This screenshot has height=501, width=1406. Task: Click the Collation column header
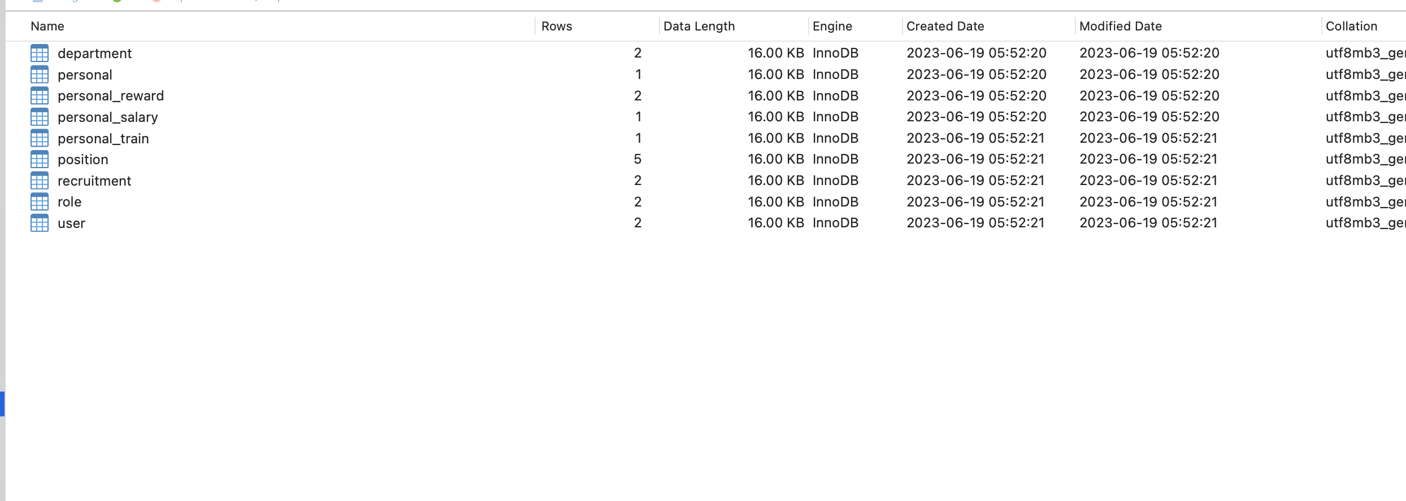pyautogui.click(x=1351, y=26)
